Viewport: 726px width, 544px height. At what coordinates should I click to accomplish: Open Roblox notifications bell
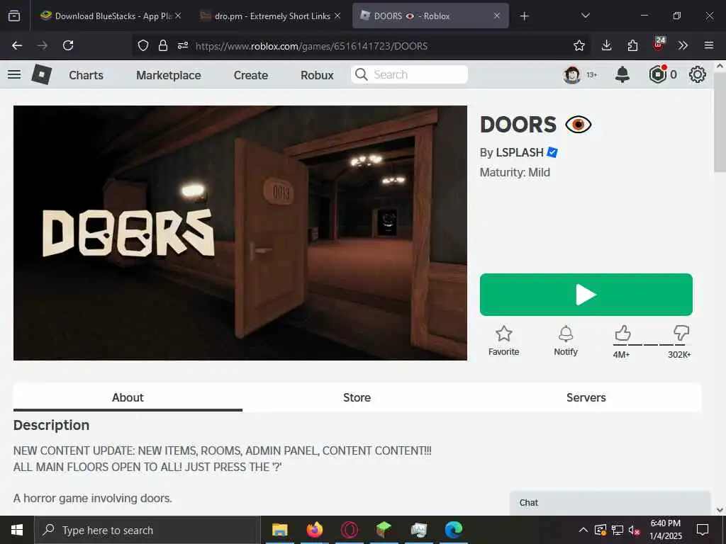point(622,74)
